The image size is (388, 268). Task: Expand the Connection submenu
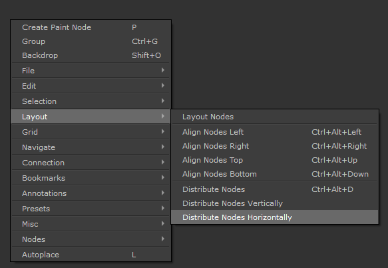coord(91,163)
